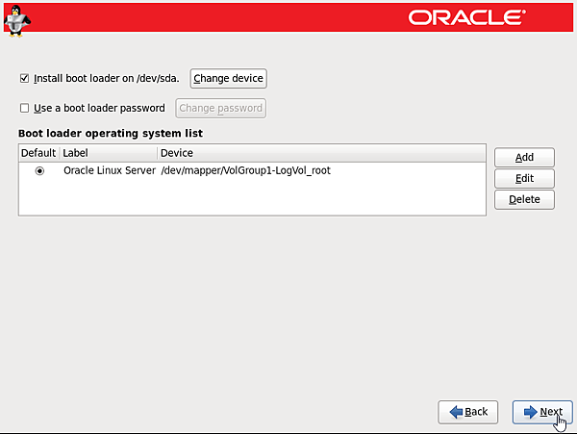Toggle Install boot loader on /dev/sda checkbox
The image size is (577, 434).
pyautogui.click(x=25, y=79)
